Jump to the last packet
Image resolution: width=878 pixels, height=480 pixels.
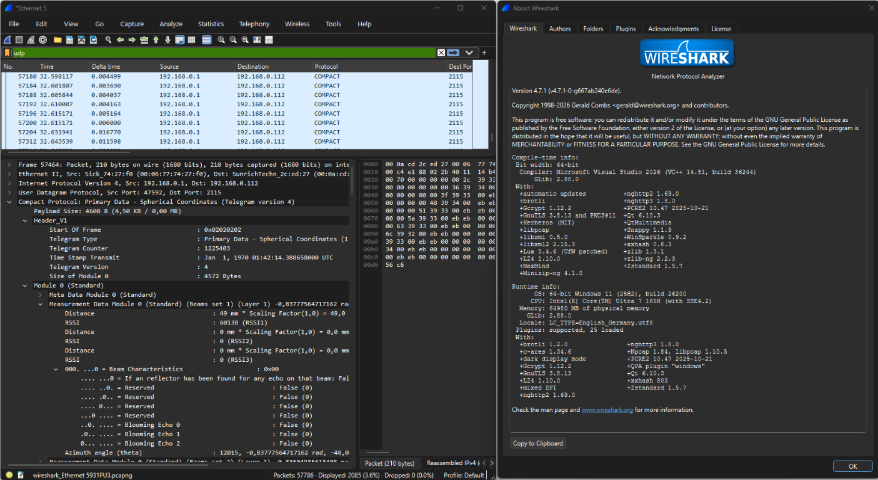pos(167,40)
